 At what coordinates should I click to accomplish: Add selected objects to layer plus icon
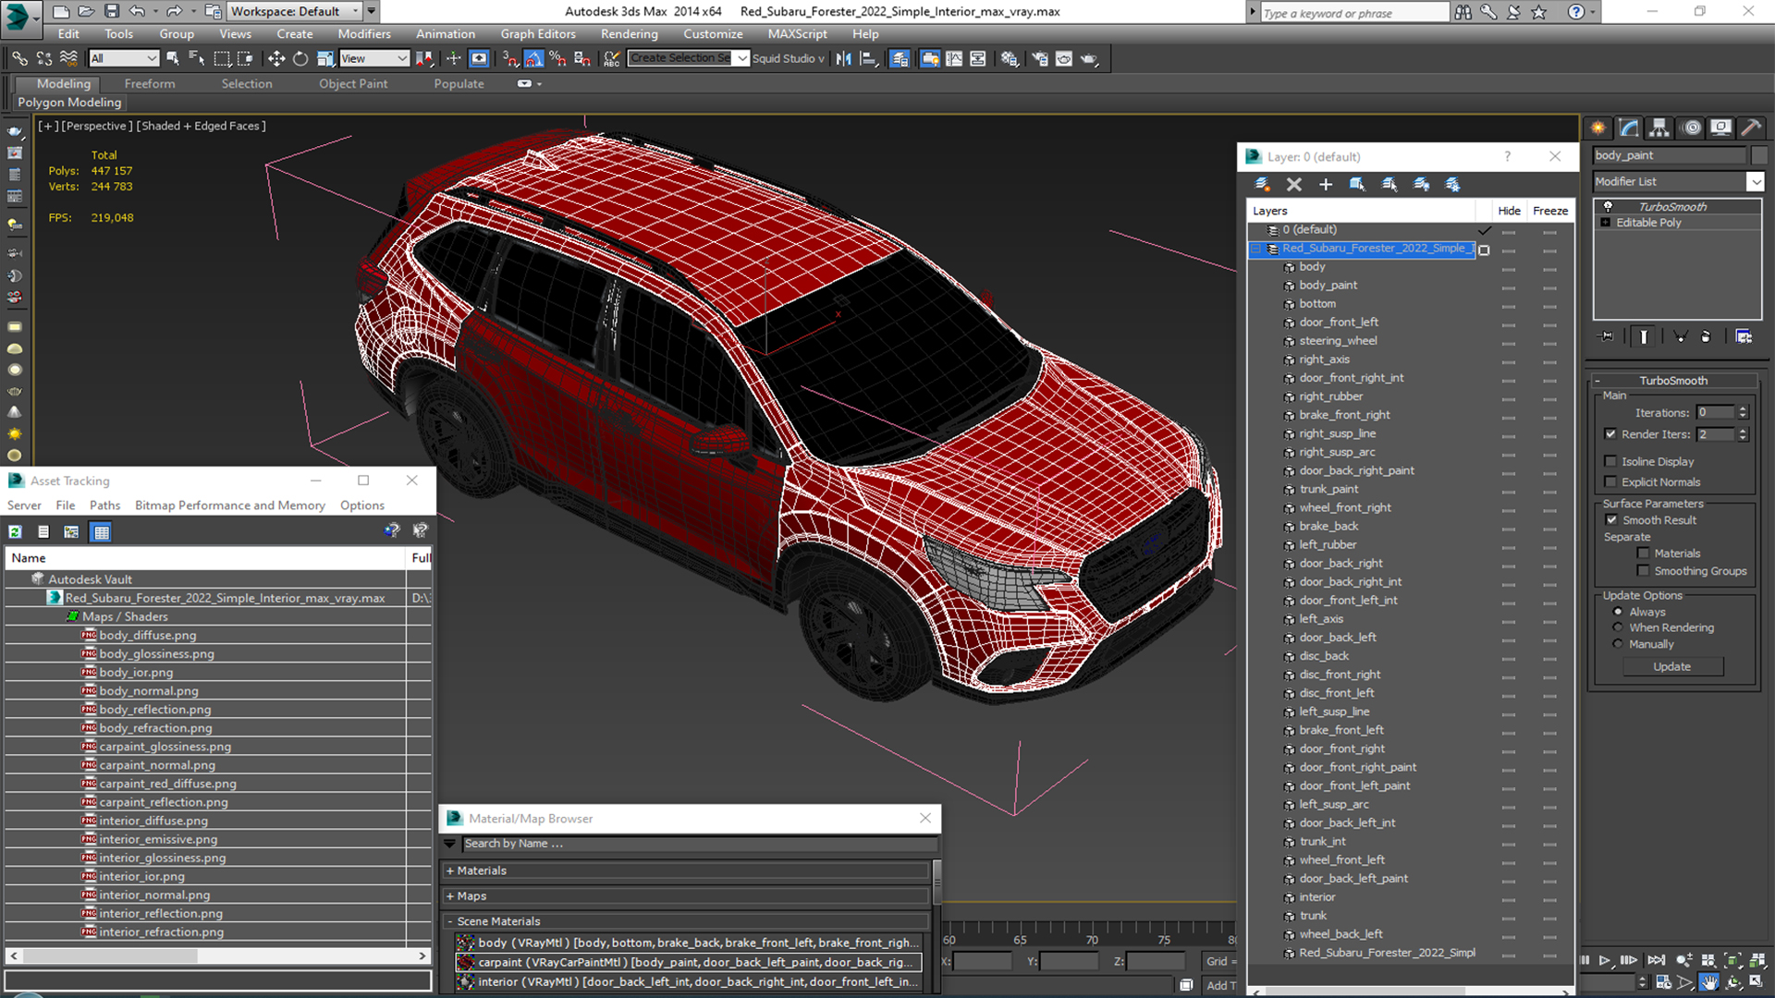tap(1326, 185)
